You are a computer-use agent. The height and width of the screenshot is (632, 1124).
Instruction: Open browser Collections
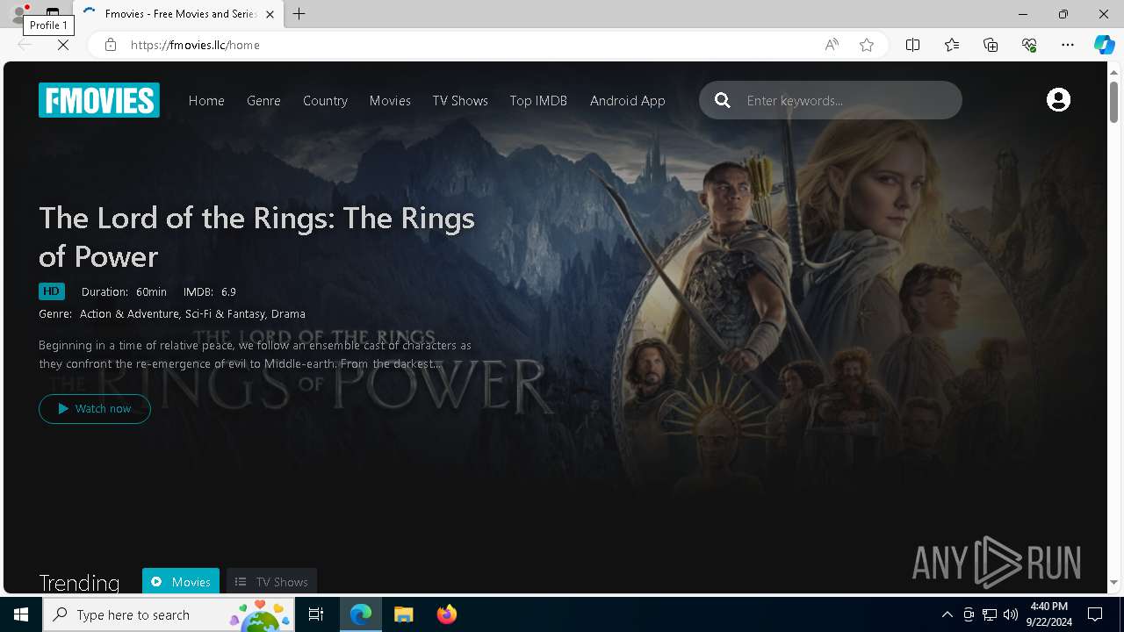pyautogui.click(x=991, y=45)
